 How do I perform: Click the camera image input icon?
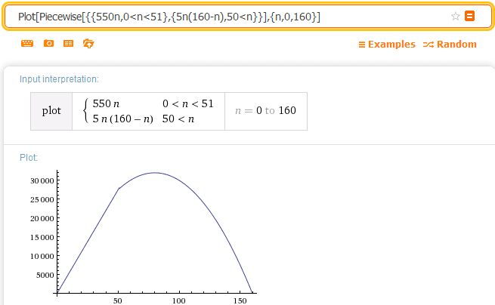point(48,45)
